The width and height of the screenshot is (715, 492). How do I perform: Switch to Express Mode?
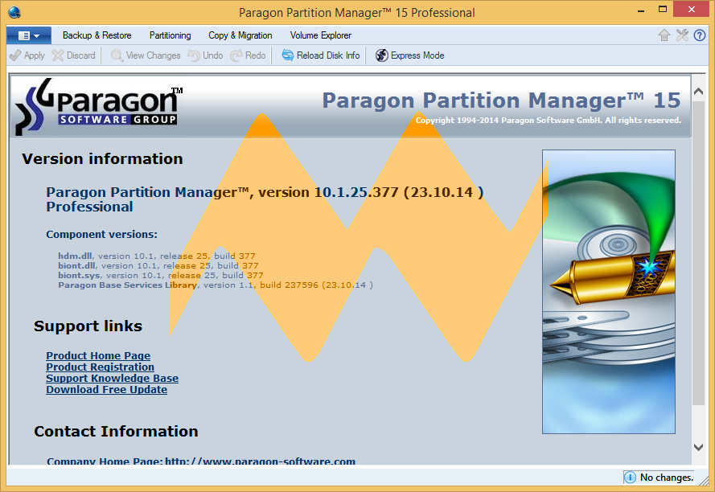tap(409, 55)
